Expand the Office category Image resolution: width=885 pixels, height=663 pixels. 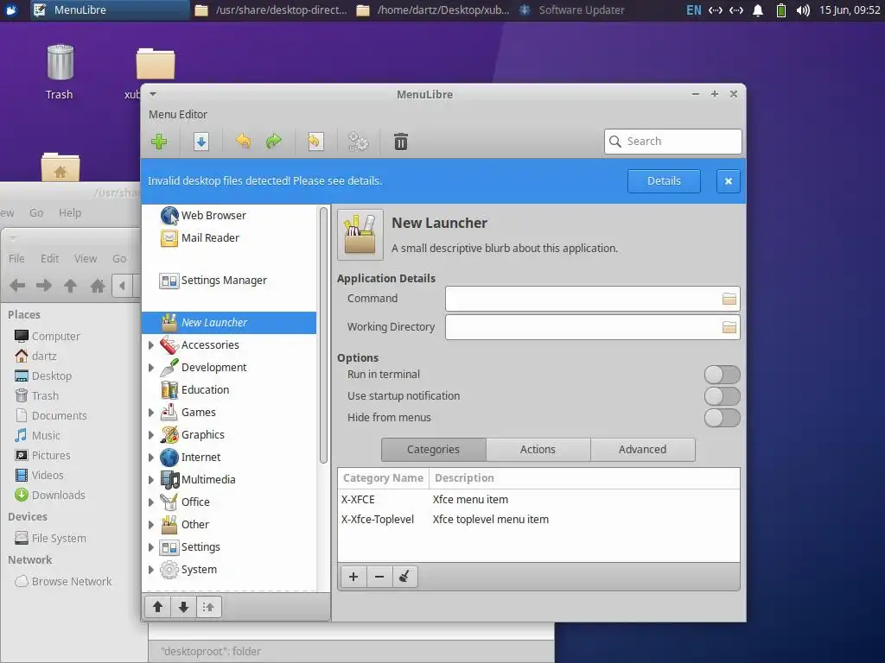point(150,502)
